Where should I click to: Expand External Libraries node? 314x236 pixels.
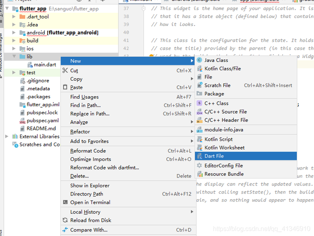point(7,136)
